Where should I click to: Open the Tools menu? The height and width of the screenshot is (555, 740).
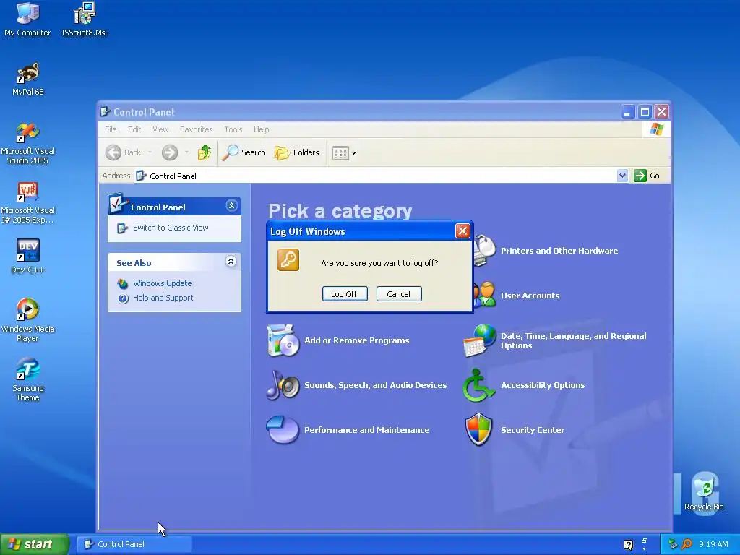click(x=233, y=129)
